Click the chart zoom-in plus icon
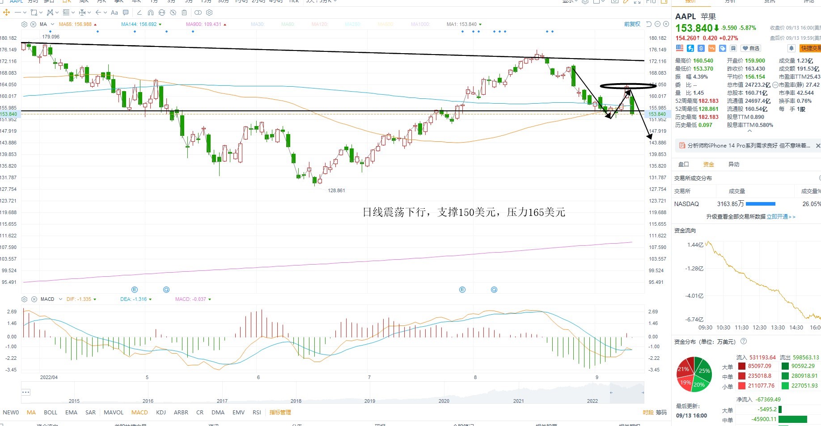This screenshot has height=426, width=821. coord(666,24)
